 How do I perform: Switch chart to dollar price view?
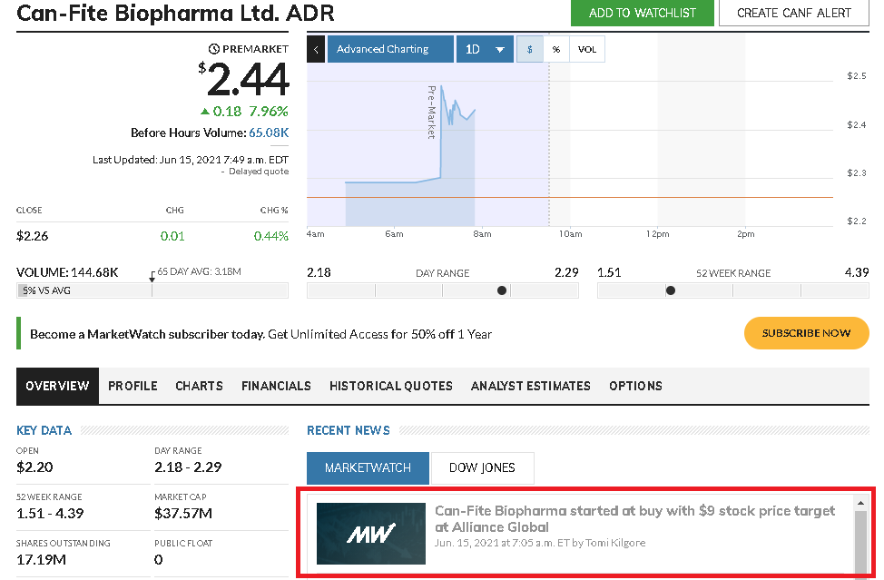(529, 49)
